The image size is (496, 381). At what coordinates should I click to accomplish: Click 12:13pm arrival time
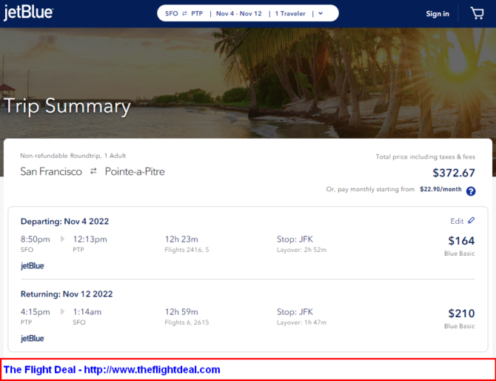point(90,239)
